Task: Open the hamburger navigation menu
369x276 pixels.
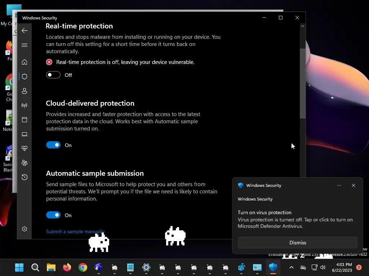Action: pos(25,45)
